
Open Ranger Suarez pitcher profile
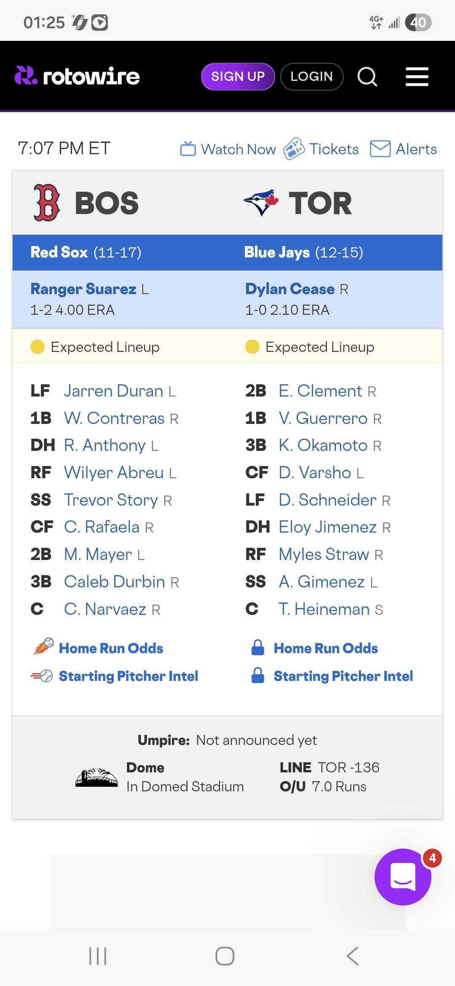click(x=83, y=289)
